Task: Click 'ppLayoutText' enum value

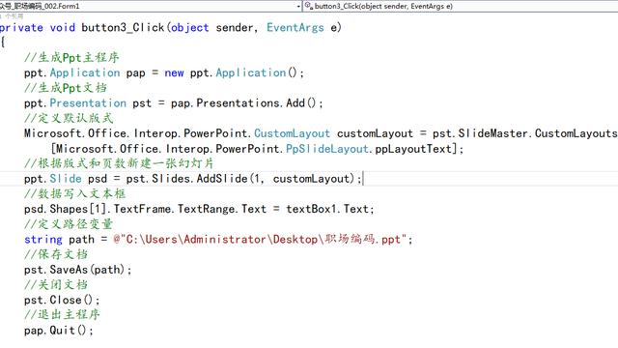Action: tap(412, 149)
